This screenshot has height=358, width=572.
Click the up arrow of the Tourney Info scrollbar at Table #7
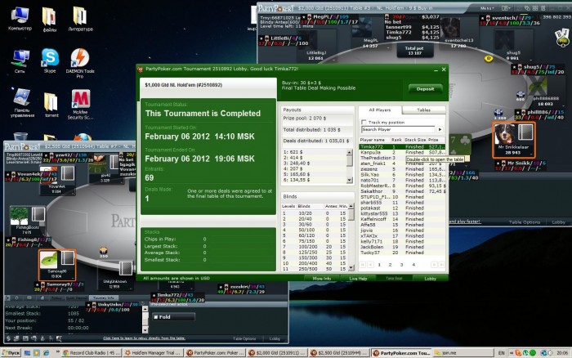[x=145, y=309]
